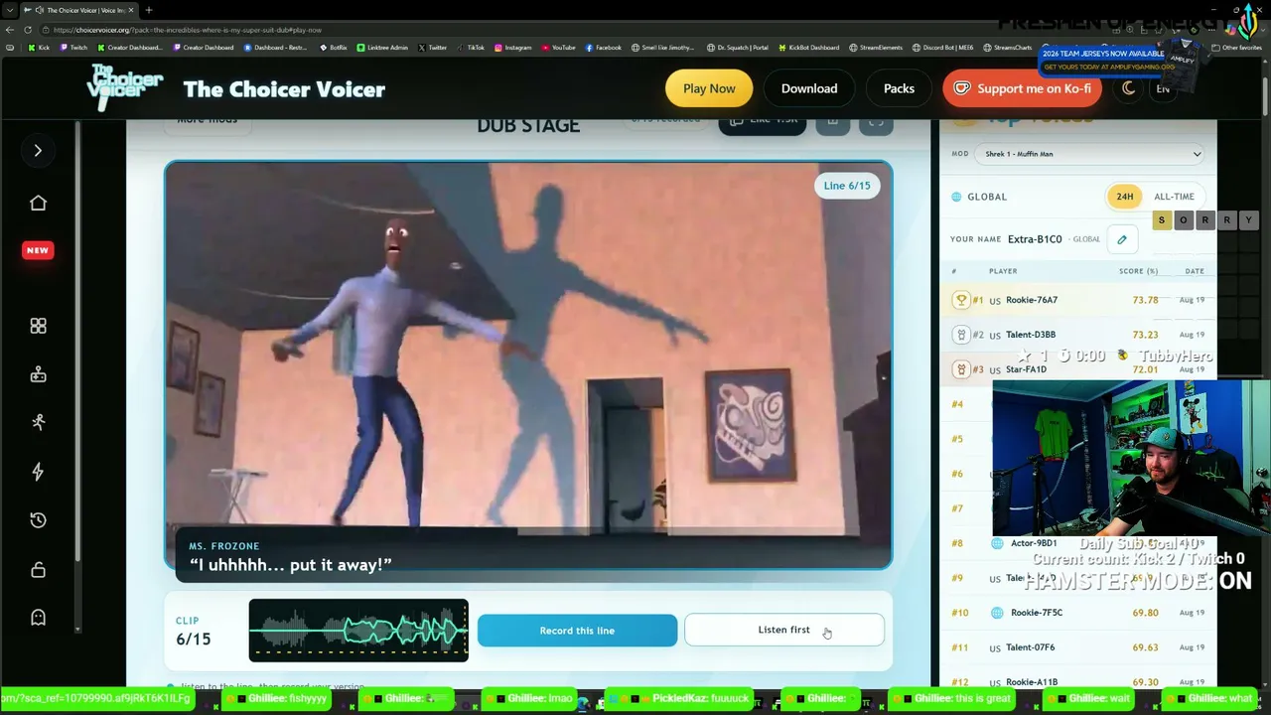Open the history clock icon in sidebar
The image size is (1271, 715).
tap(38, 520)
